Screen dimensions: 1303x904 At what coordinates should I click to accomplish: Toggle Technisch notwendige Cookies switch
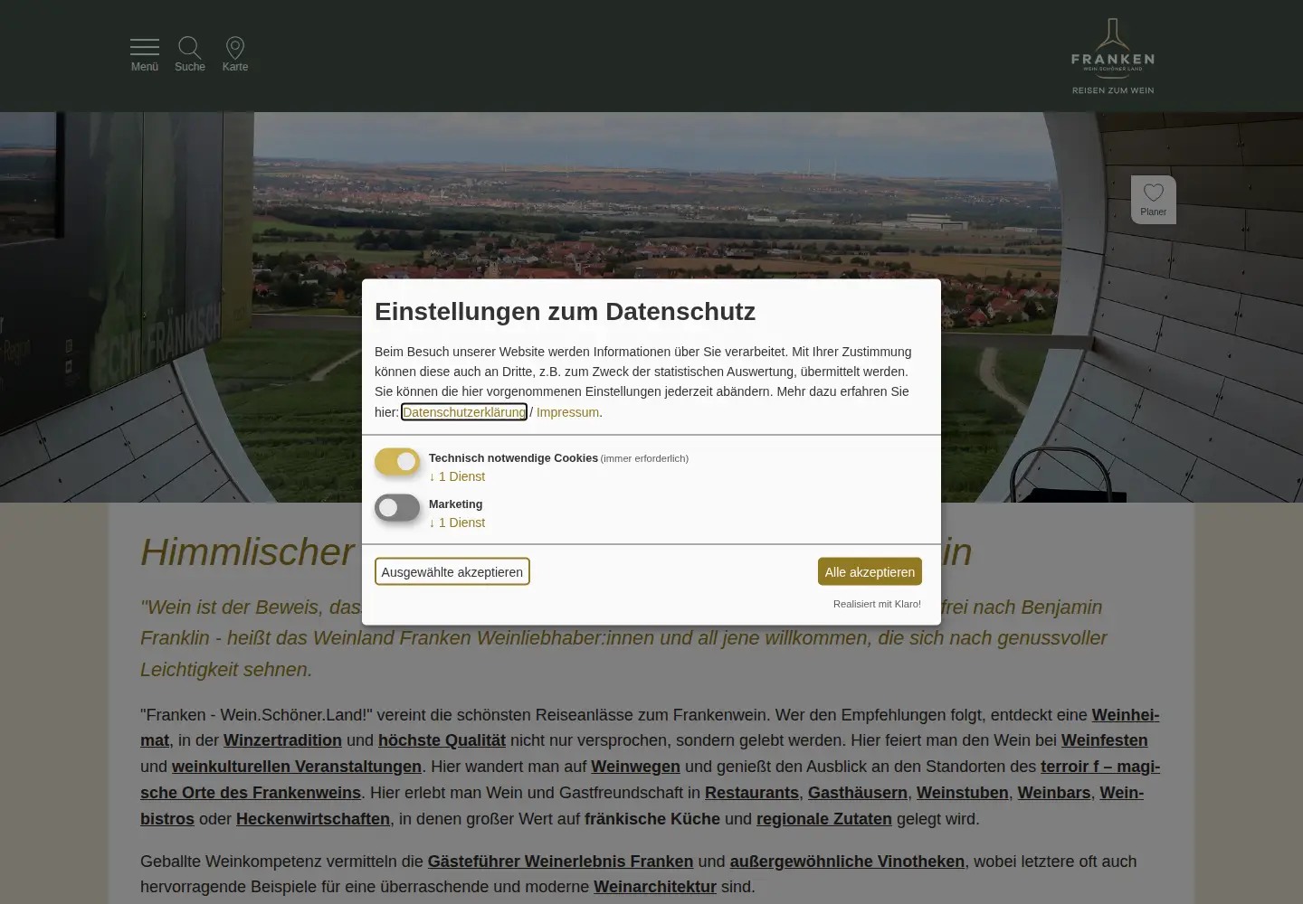point(397,462)
